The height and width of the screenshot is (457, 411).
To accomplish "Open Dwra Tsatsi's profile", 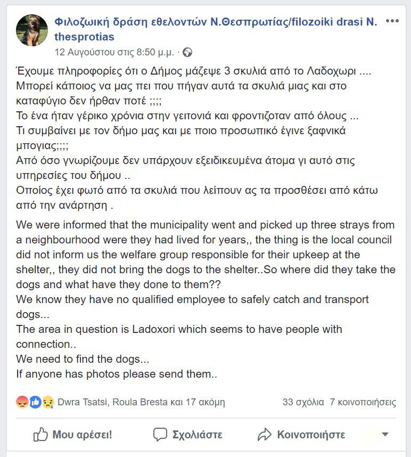I will pos(83,402).
